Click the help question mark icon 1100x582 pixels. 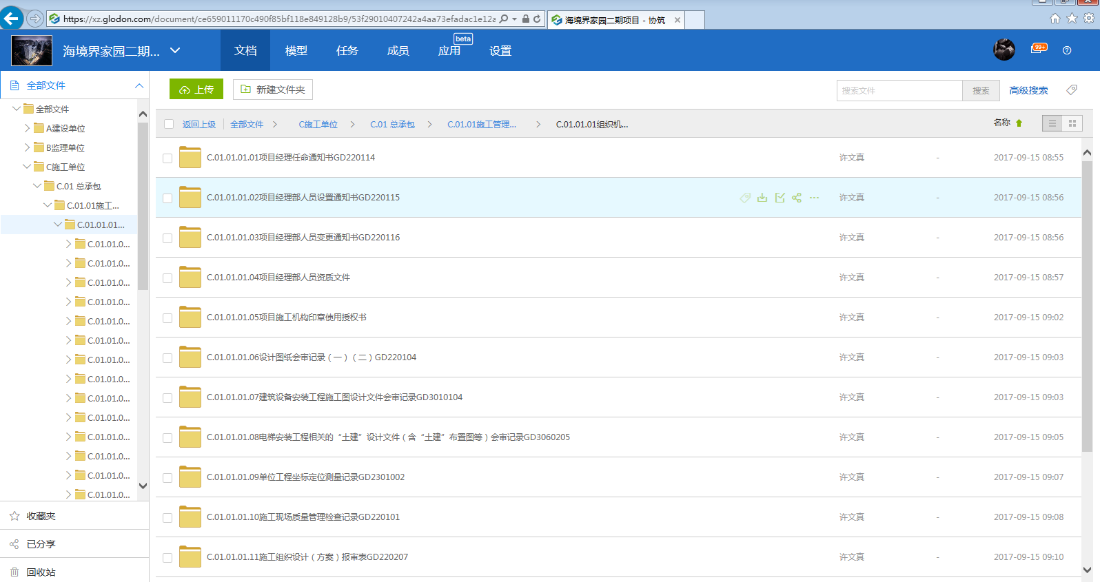[1067, 50]
